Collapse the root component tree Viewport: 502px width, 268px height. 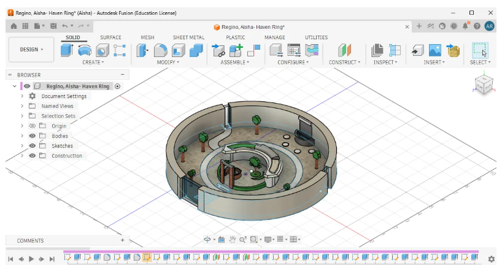pyautogui.click(x=14, y=86)
